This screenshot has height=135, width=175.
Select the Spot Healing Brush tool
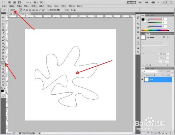3,37
